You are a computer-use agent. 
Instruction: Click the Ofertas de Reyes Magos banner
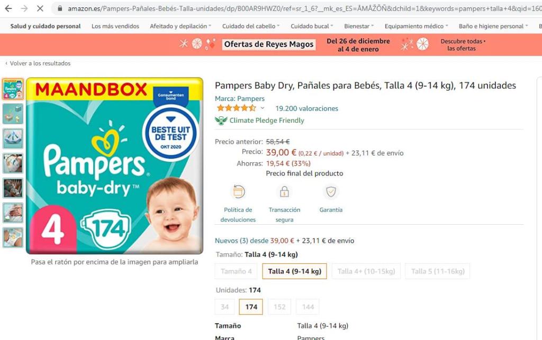[x=268, y=44]
